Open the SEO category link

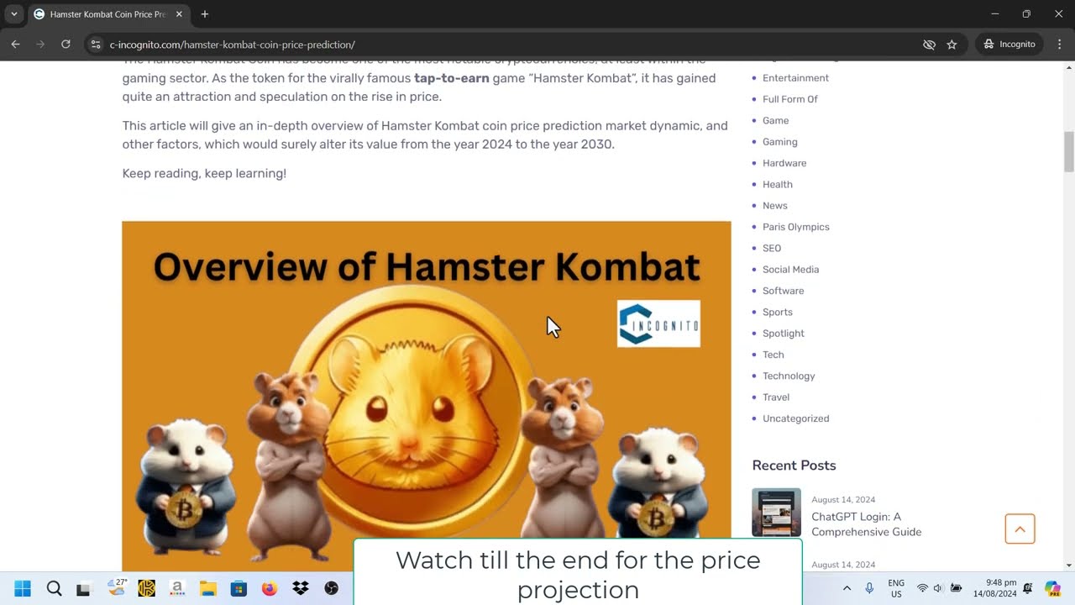771,249
